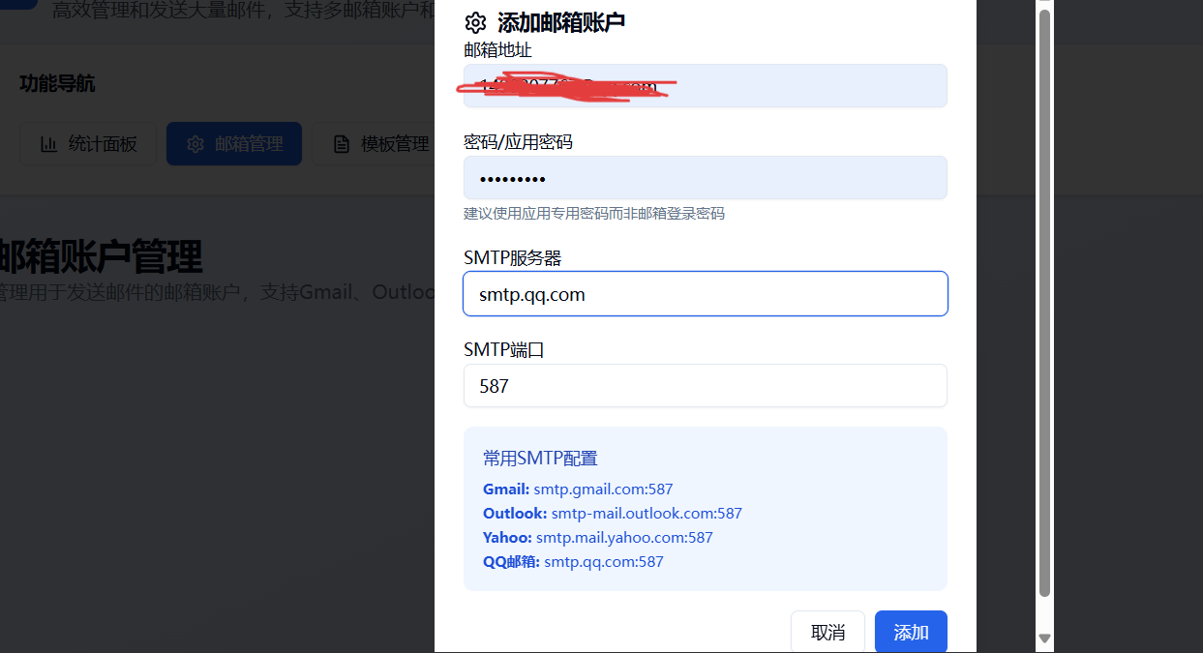Select the SMTP服务器 field containing smtp.qq.com
1203x653 pixels.
(705, 294)
